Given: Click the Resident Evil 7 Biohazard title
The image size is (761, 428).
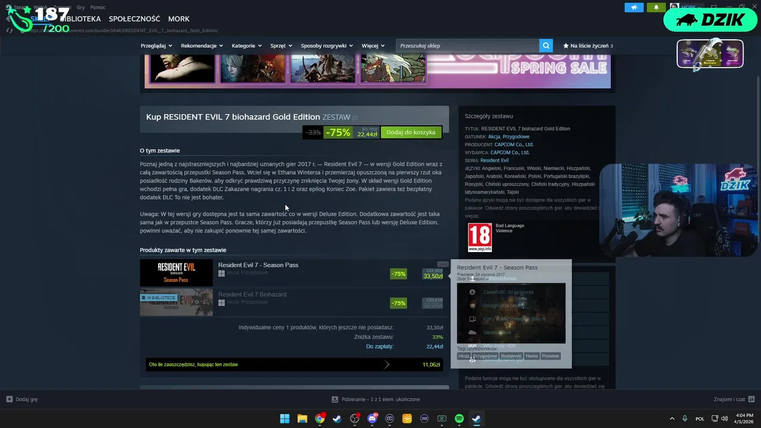Looking at the screenshot, I should (252, 294).
